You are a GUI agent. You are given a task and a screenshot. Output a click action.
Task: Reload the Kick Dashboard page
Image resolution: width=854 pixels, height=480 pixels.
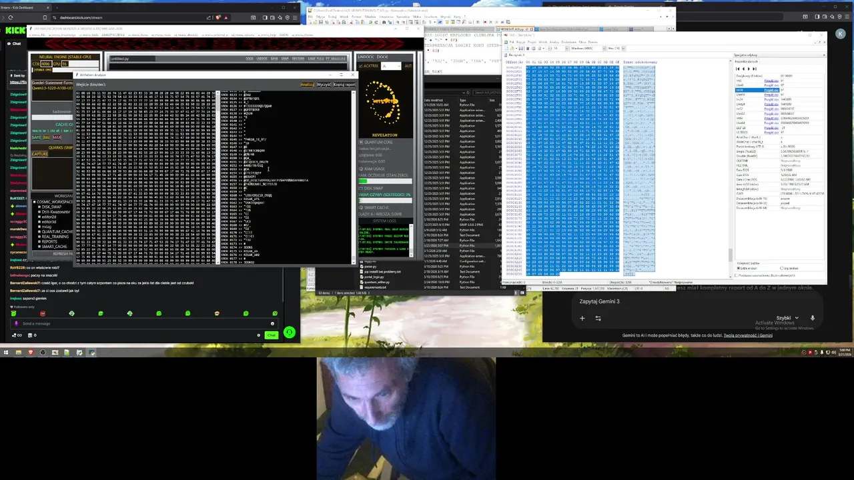(11, 17)
